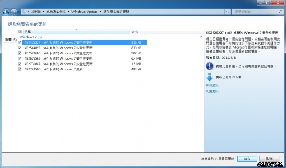Collapse the Windows 7 (6) group
Screen dimensions: 286x168
click(x=201, y=37)
